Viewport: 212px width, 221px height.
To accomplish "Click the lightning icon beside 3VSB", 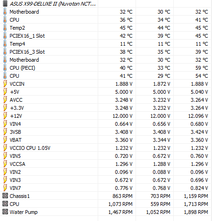I will (5, 132).
